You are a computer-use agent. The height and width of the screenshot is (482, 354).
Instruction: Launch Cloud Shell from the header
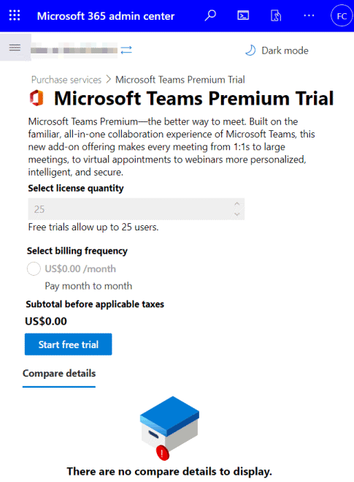243,15
